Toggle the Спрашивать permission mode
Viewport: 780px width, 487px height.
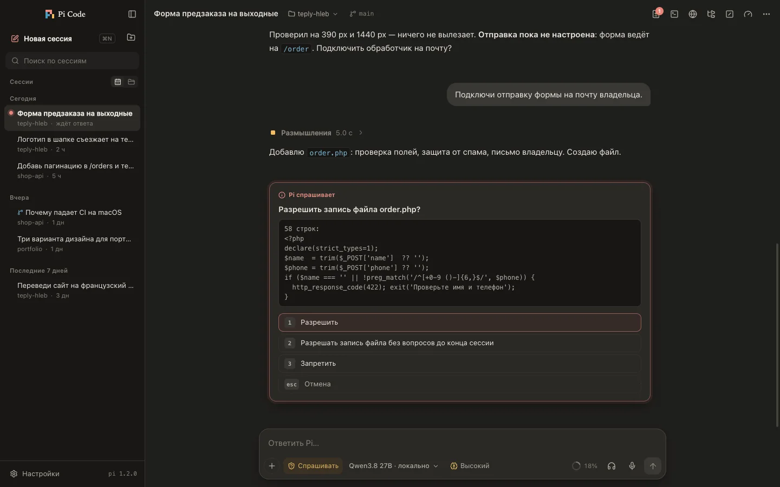313,466
